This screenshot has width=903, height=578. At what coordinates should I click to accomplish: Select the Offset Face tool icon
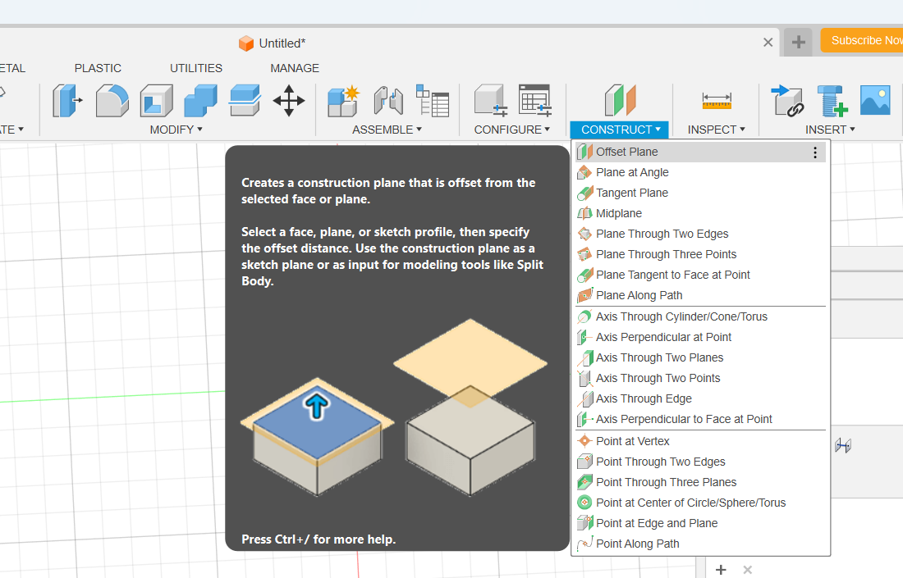[x=245, y=101]
